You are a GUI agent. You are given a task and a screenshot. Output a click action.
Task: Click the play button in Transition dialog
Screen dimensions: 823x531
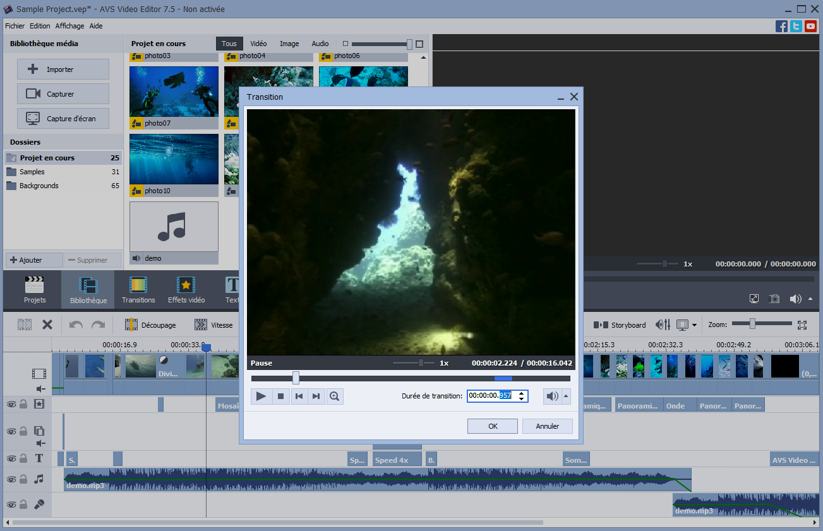pos(260,397)
